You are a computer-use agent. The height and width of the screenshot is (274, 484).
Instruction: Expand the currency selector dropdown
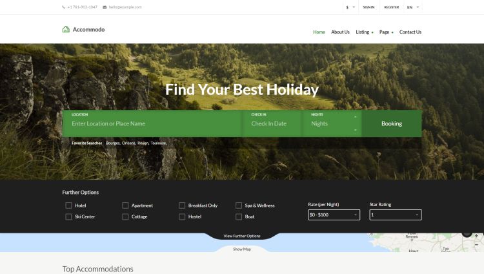pos(350,7)
